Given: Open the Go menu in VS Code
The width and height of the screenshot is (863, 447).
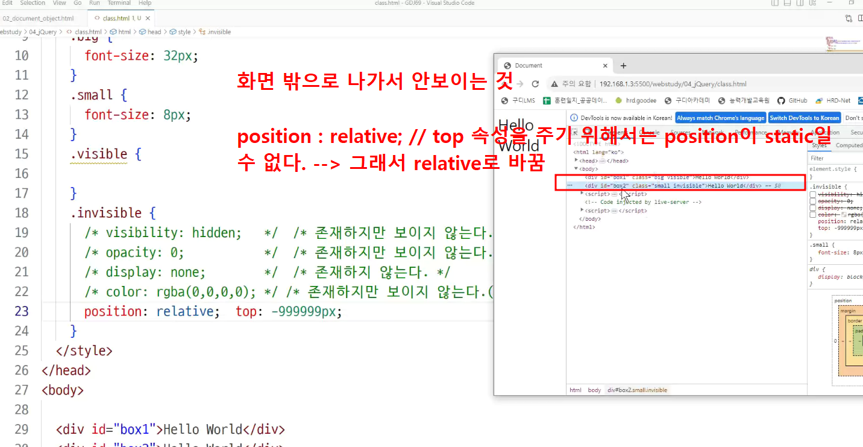Looking at the screenshot, I should pyautogui.click(x=78, y=3).
